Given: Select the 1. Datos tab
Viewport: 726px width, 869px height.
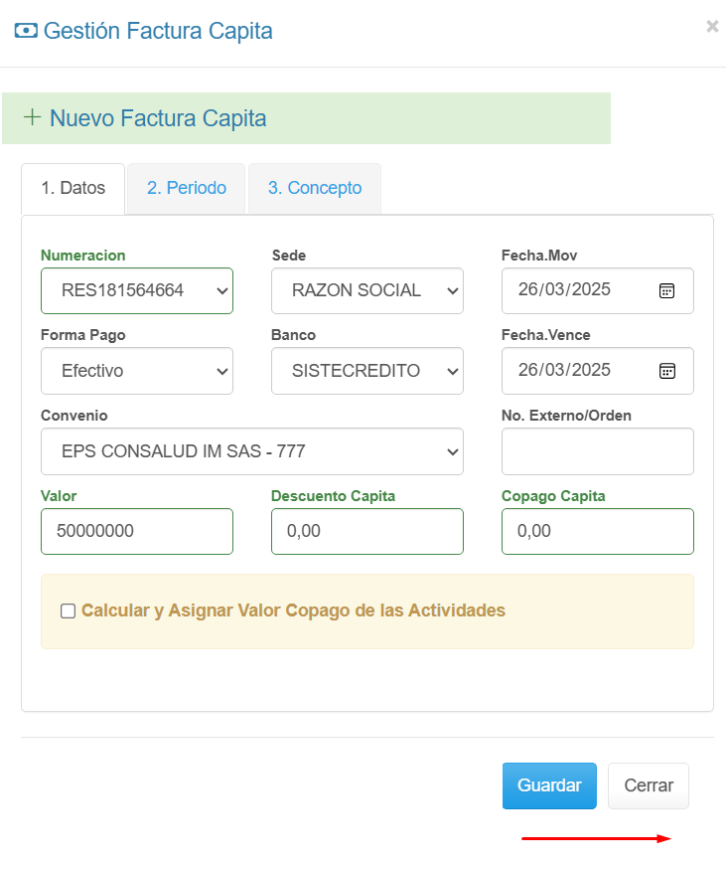Looking at the screenshot, I should point(73,188).
